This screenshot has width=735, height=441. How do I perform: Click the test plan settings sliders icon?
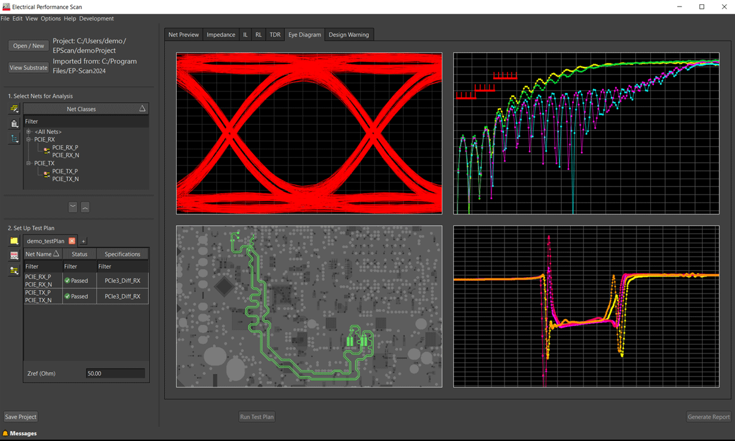[14, 271]
